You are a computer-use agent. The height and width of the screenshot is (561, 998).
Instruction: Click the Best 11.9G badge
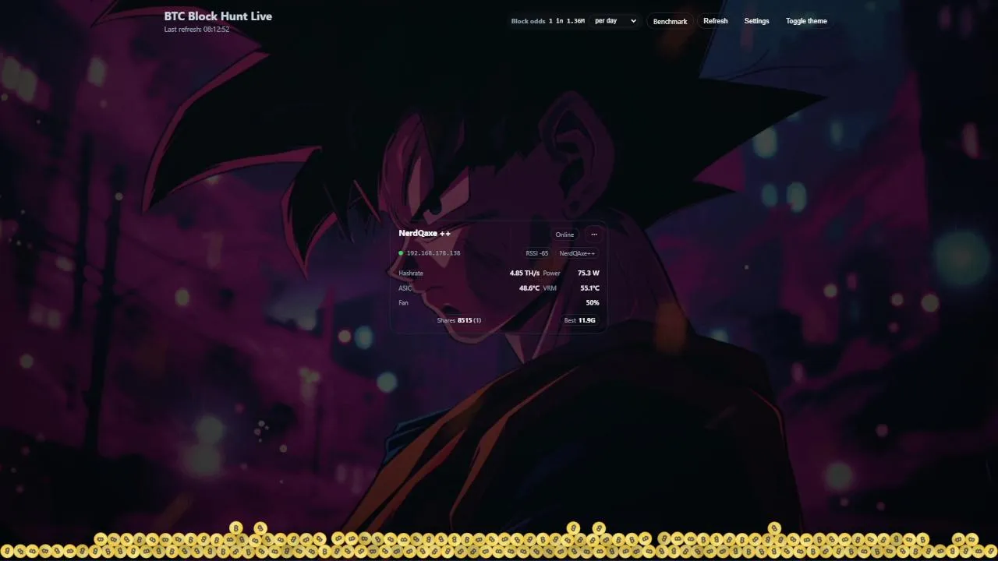click(x=580, y=320)
